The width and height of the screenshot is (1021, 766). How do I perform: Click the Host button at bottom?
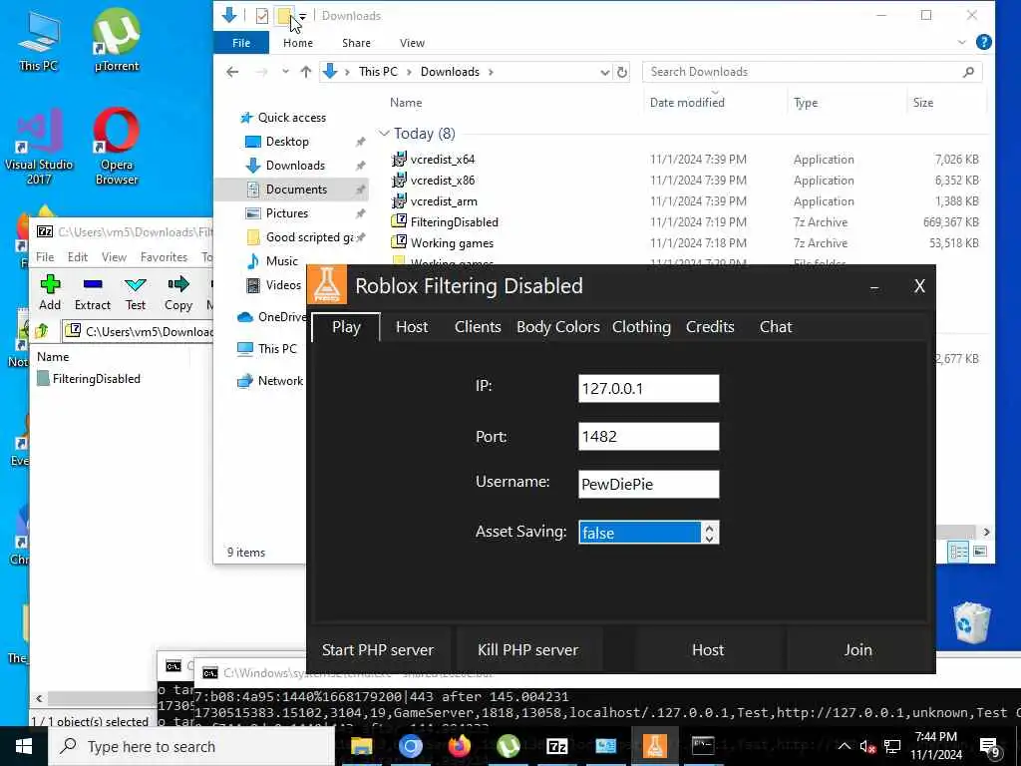pyautogui.click(x=708, y=650)
